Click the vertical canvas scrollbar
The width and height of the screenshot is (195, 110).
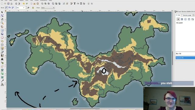click(x=172, y=58)
